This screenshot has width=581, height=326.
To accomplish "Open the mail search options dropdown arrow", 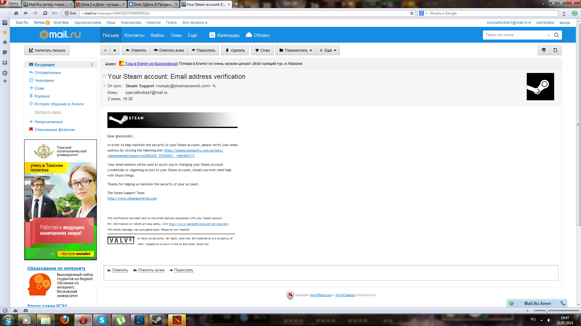I will [548, 35].
